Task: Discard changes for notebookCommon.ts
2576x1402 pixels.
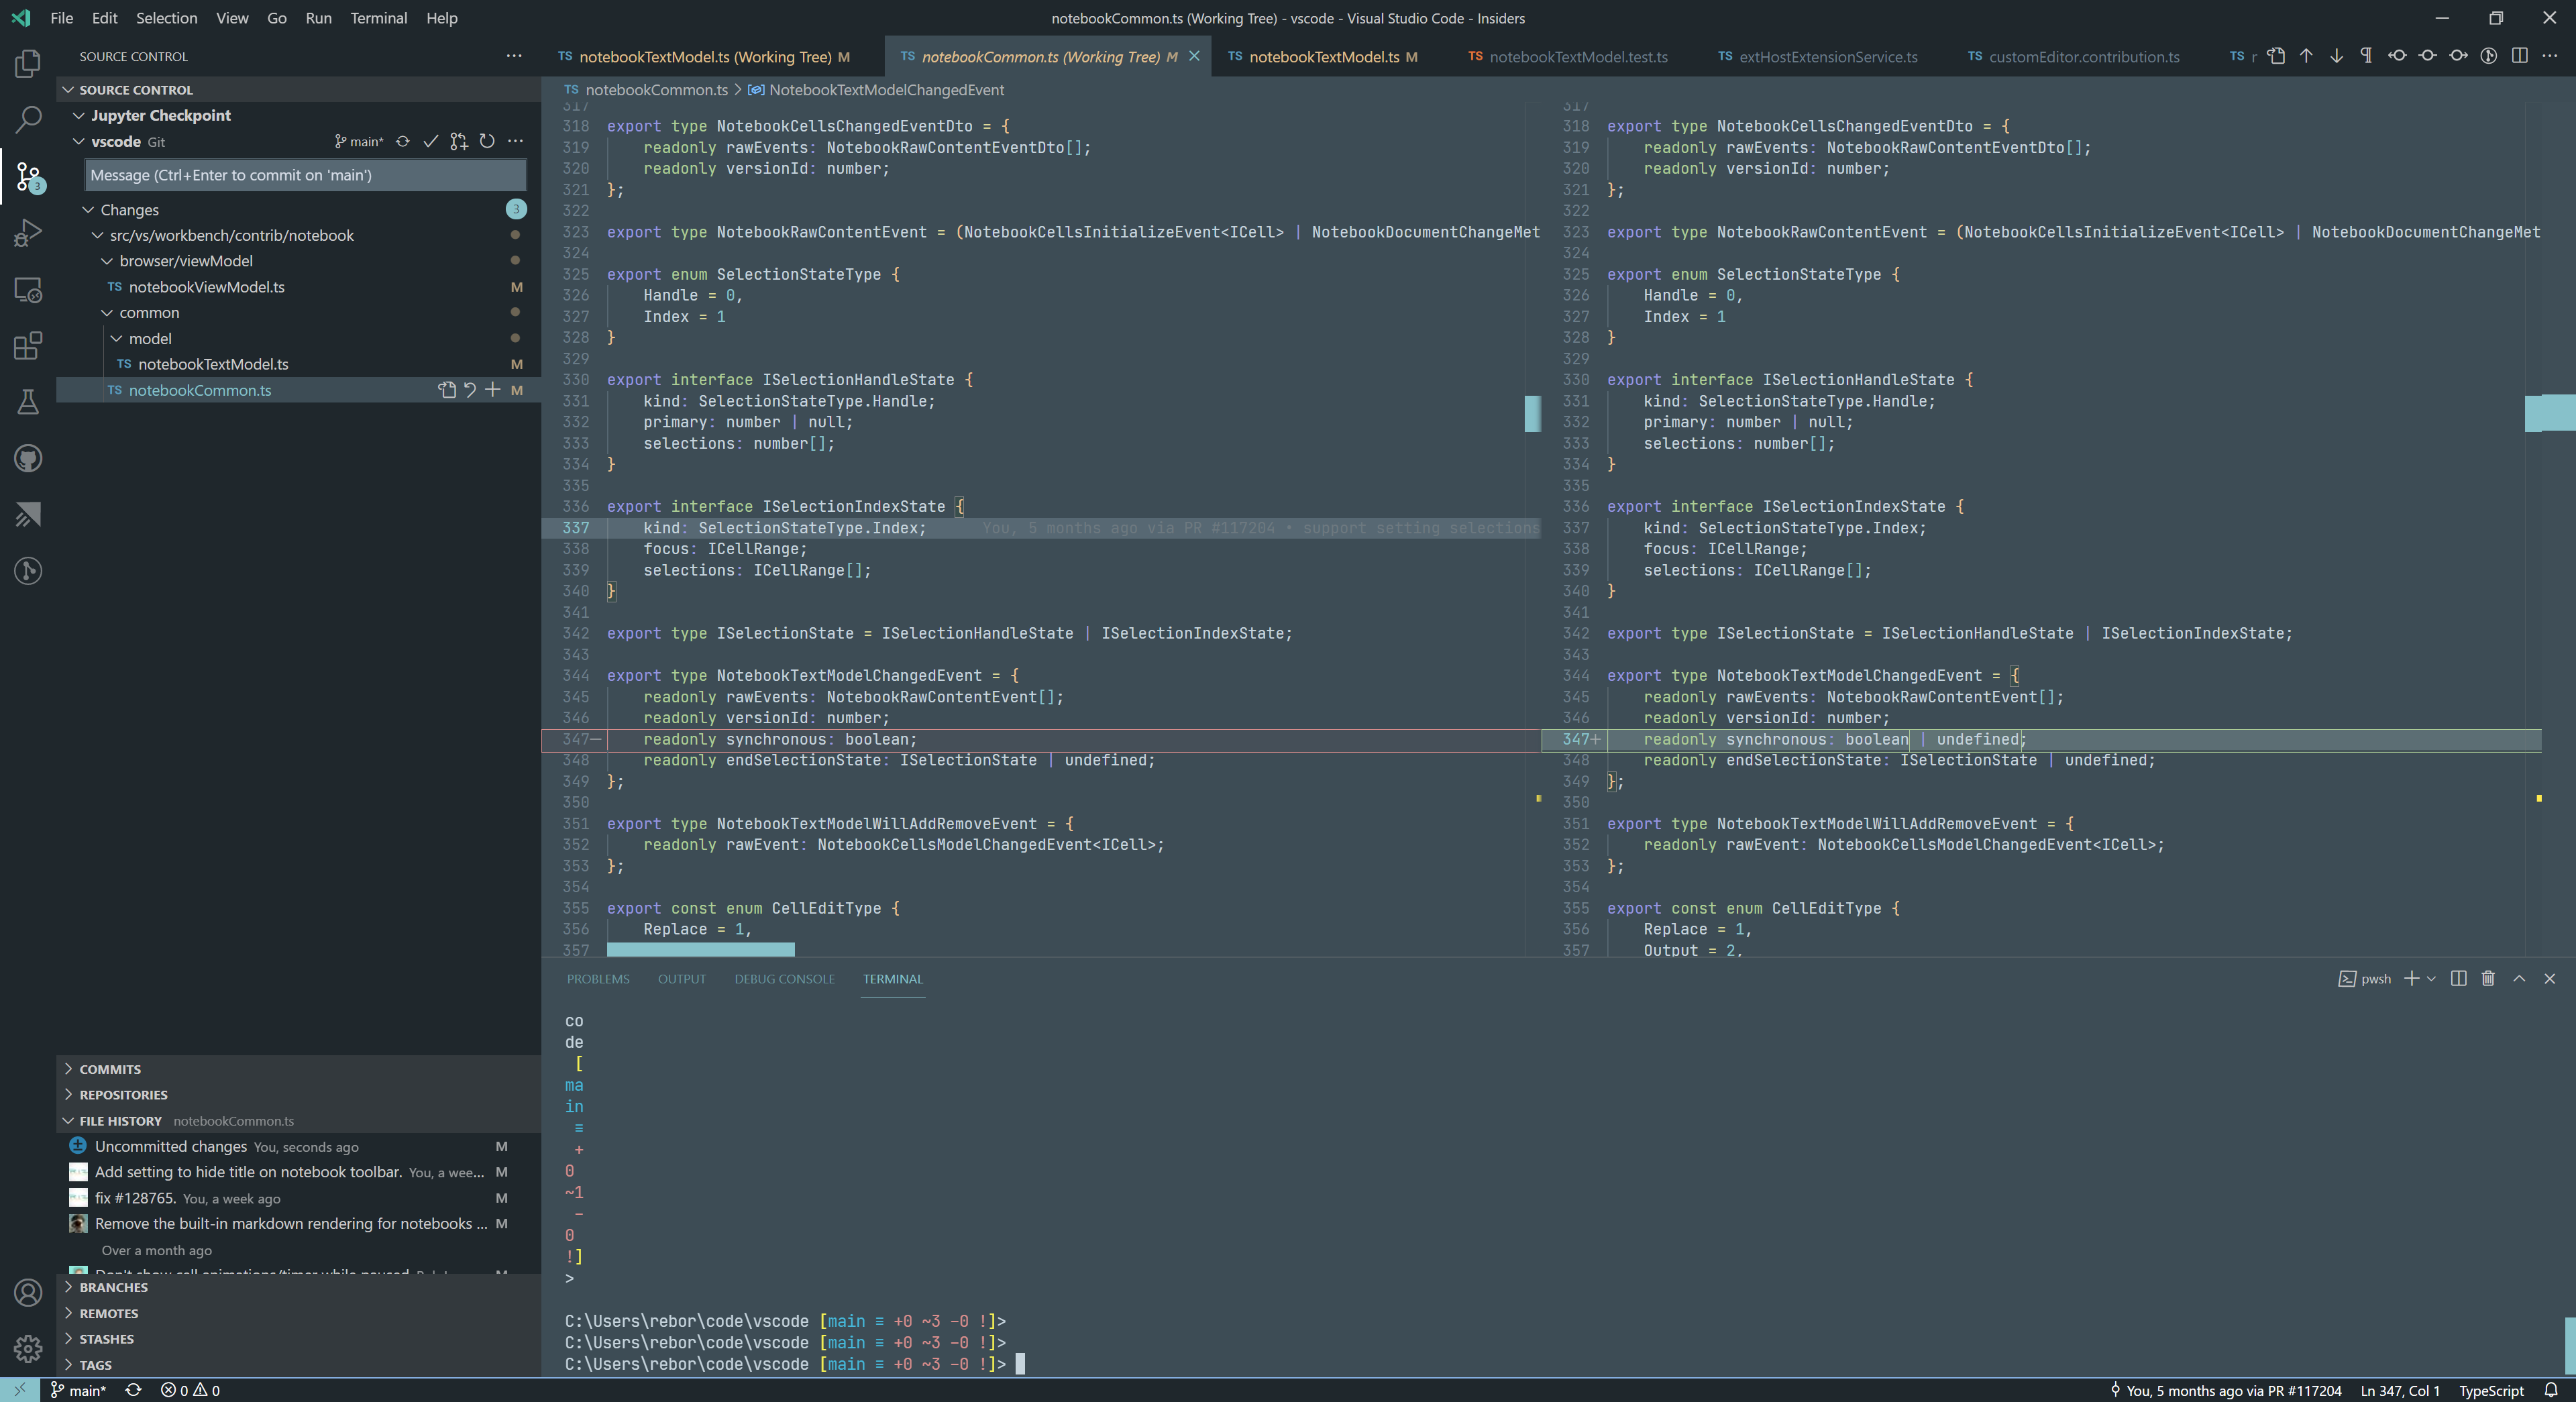Action: pyautogui.click(x=470, y=390)
